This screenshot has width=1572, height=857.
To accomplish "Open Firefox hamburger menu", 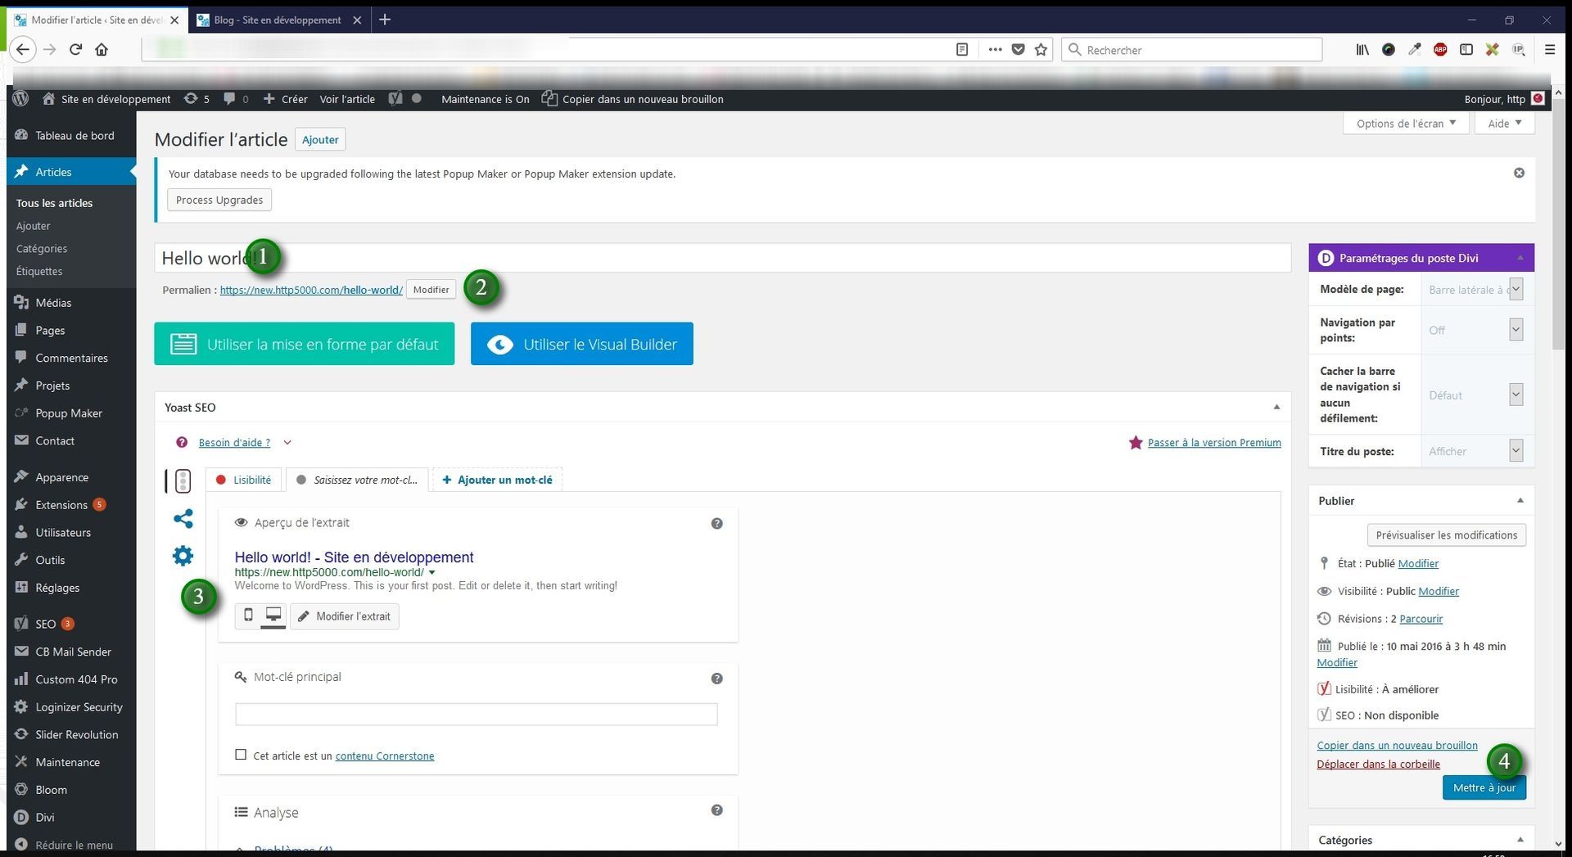I will tap(1549, 49).
